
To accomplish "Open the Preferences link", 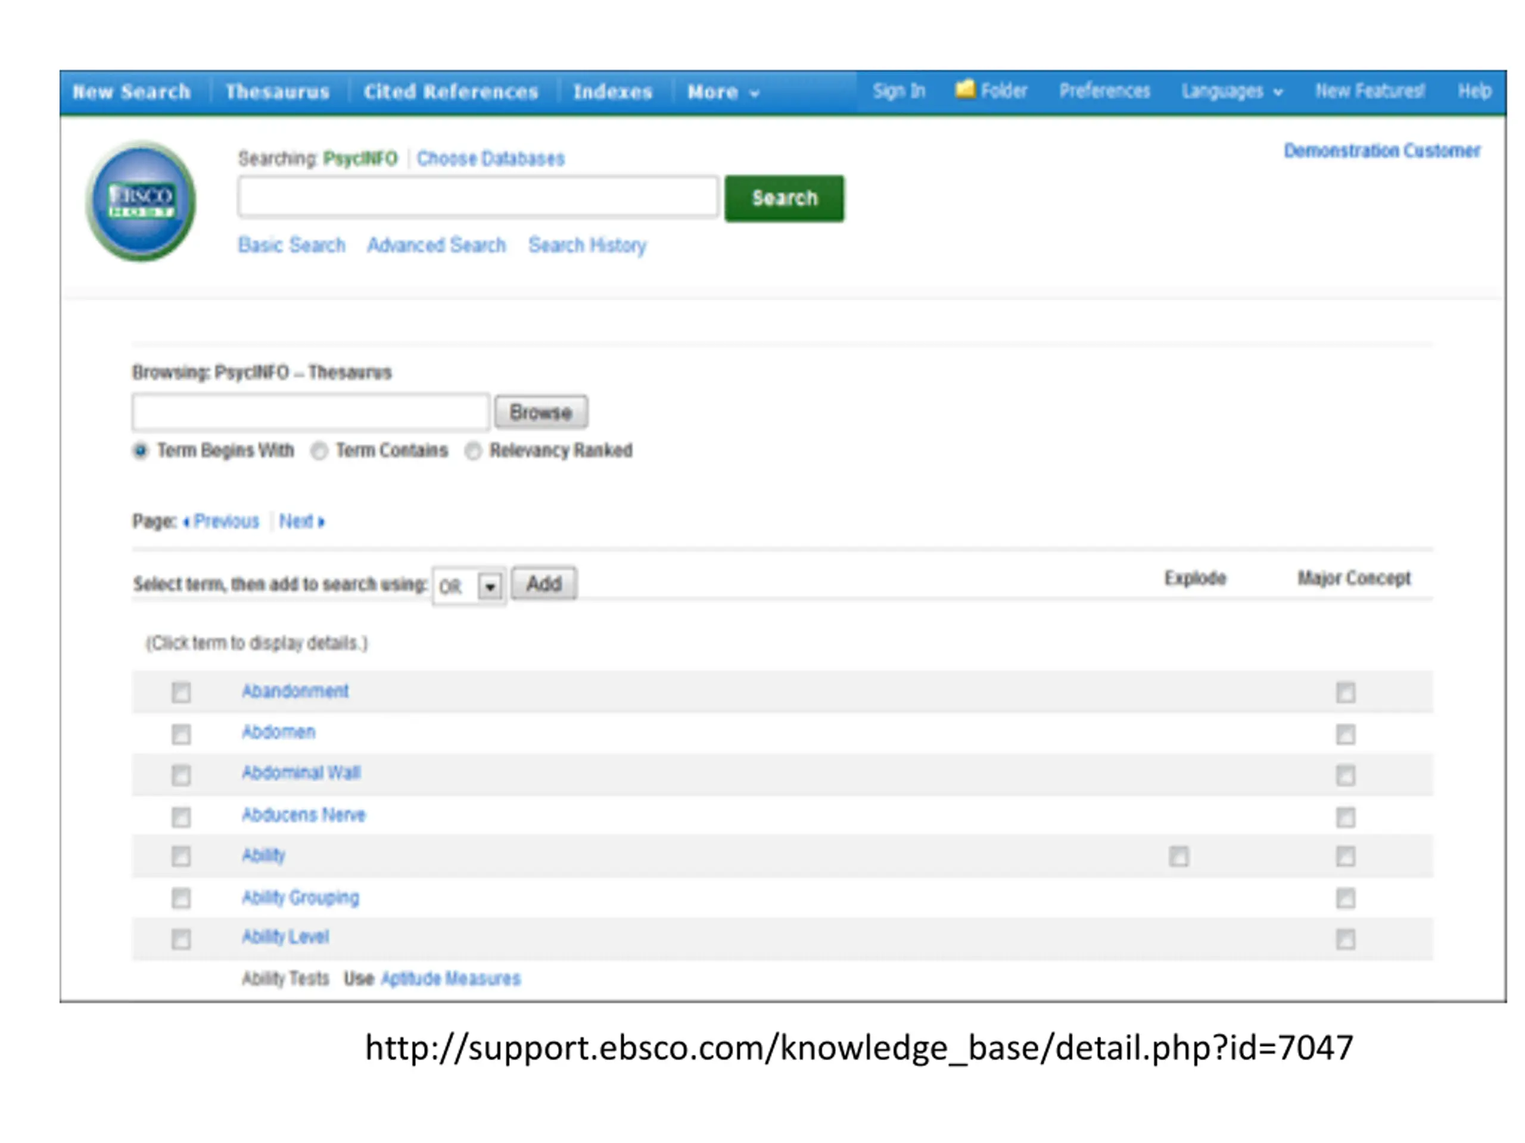I will (1104, 91).
